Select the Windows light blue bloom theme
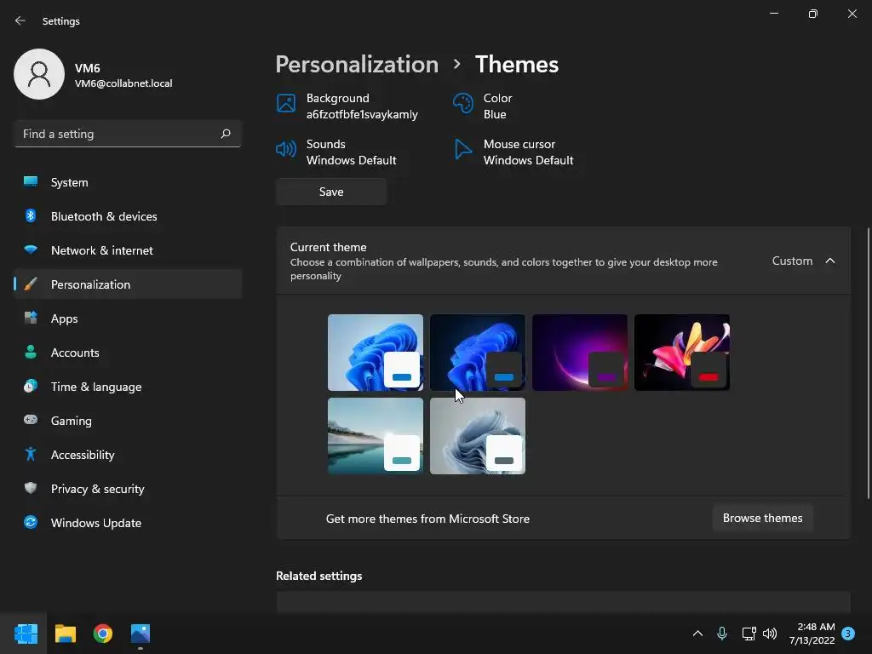 tap(376, 352)
